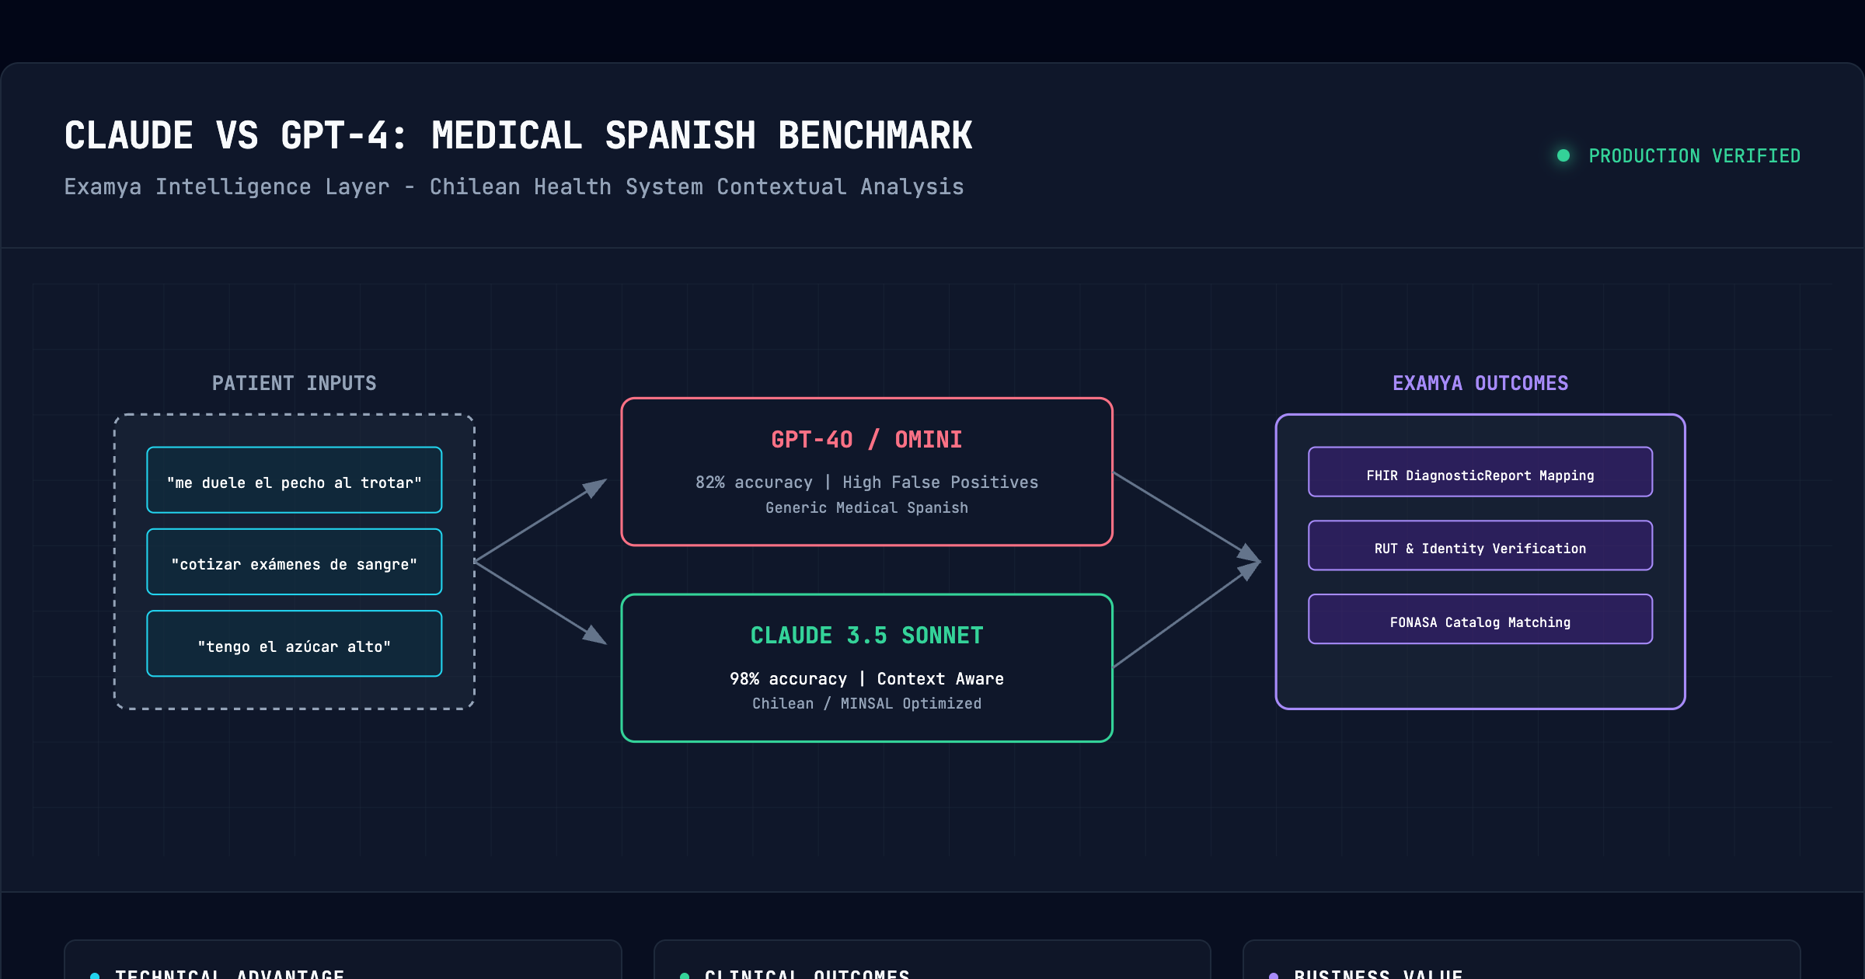Choose the "cotizar exámenes de sangre" input box
The height and width of the screenshot is (979, 1865).
click(295, 562)
